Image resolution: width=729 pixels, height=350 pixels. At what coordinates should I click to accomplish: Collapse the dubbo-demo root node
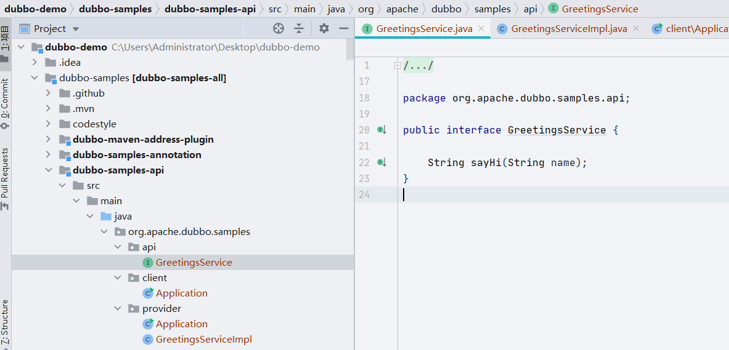point(22,47)
